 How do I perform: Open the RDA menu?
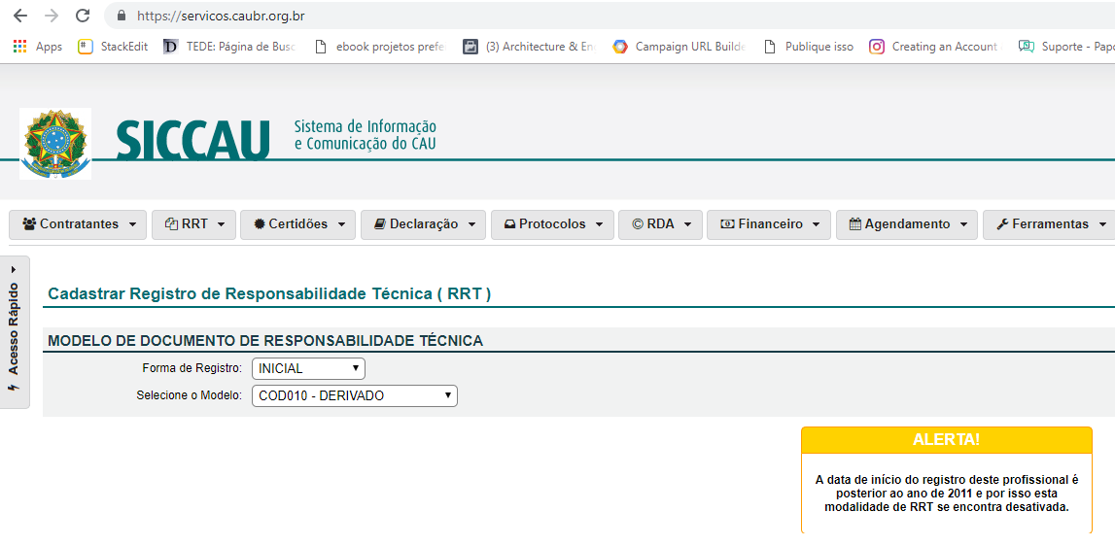661,224
